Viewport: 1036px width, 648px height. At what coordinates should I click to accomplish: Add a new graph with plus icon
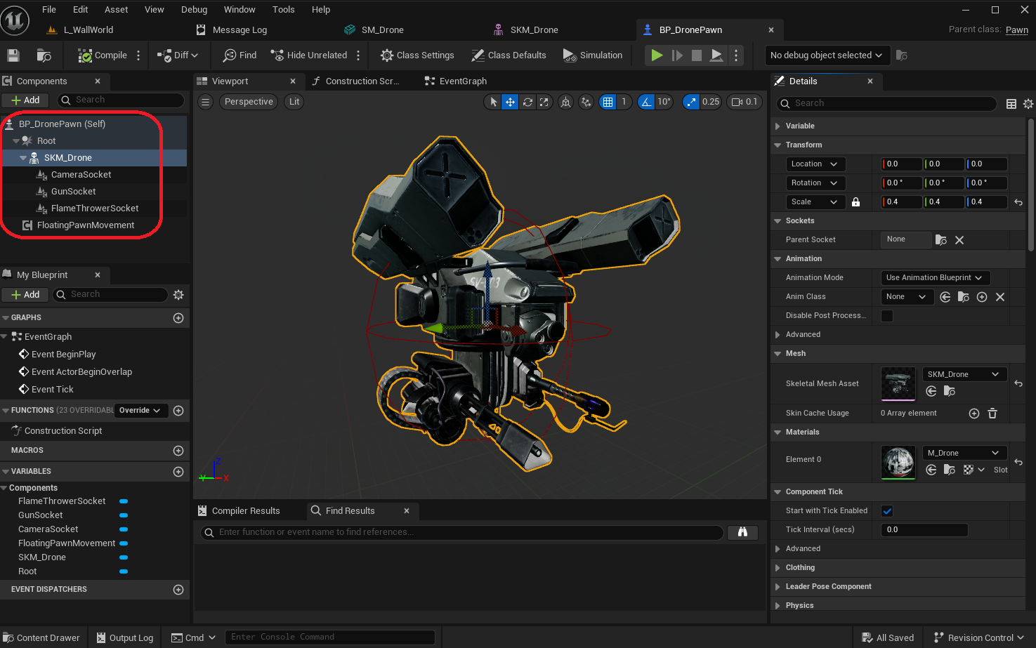click(178, 318)
